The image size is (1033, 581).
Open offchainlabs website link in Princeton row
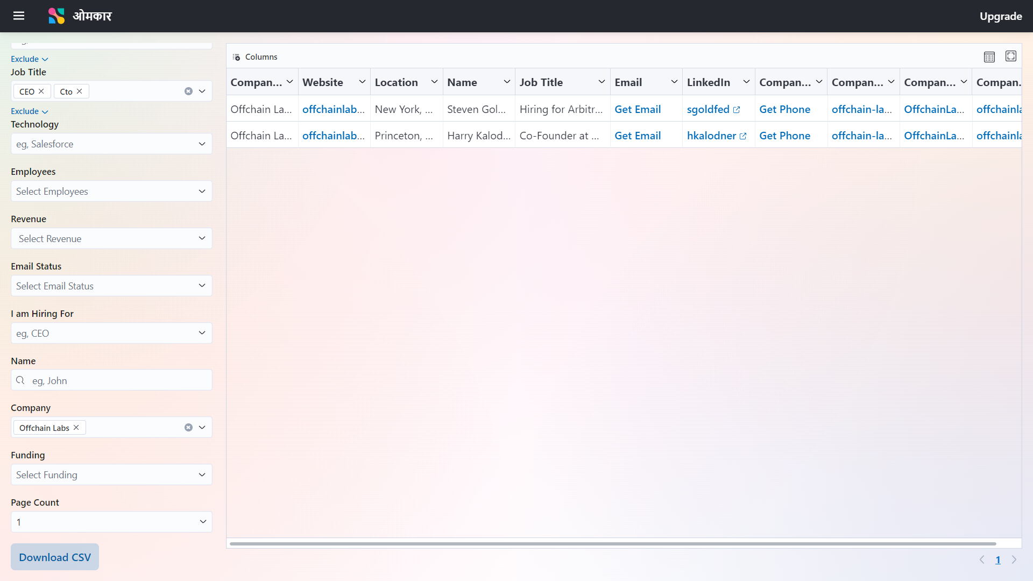point(334,136)
